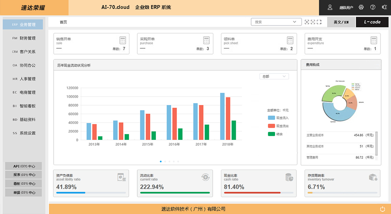
Task: Click the zoom-in frame icon
Action: [307, 22]
